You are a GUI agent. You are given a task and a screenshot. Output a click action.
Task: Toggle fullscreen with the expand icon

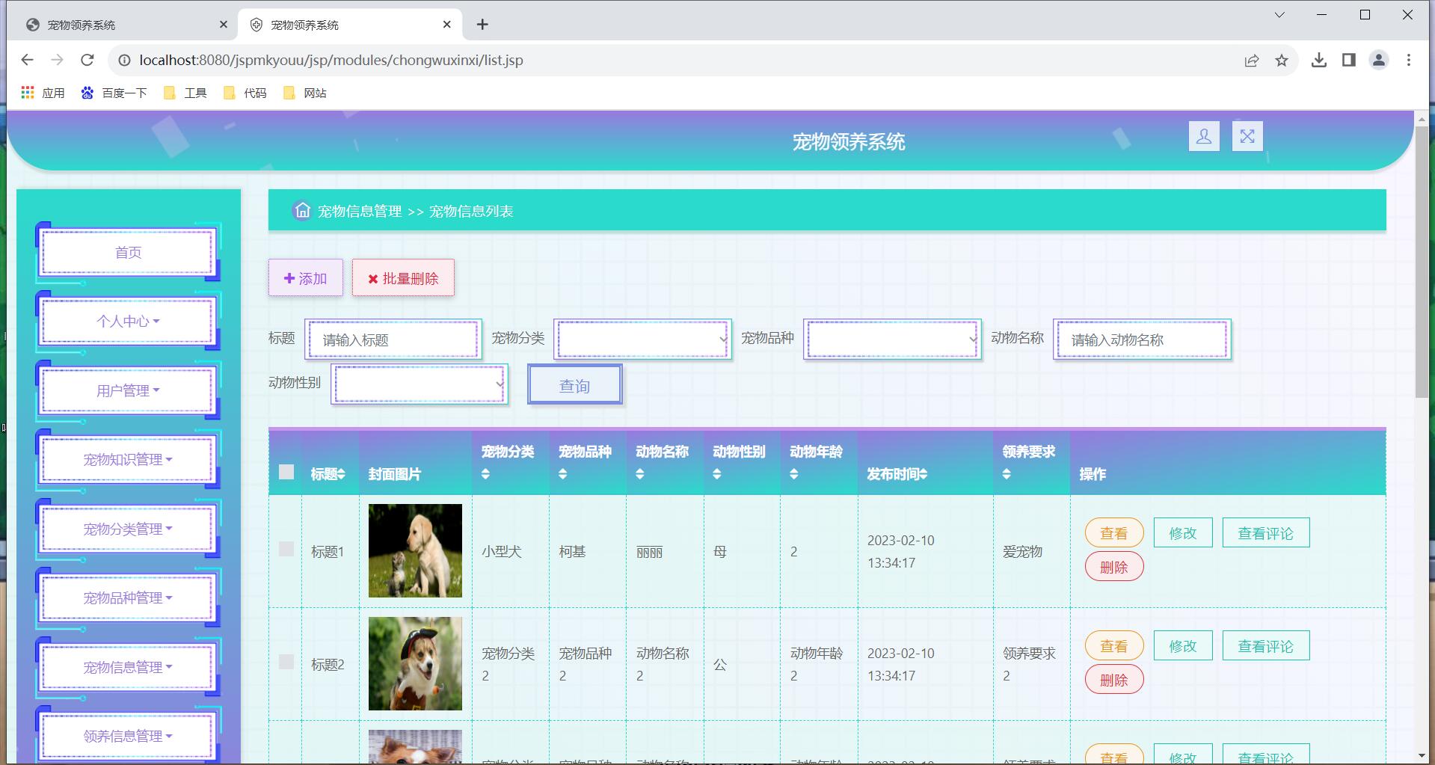(1247, 136)
